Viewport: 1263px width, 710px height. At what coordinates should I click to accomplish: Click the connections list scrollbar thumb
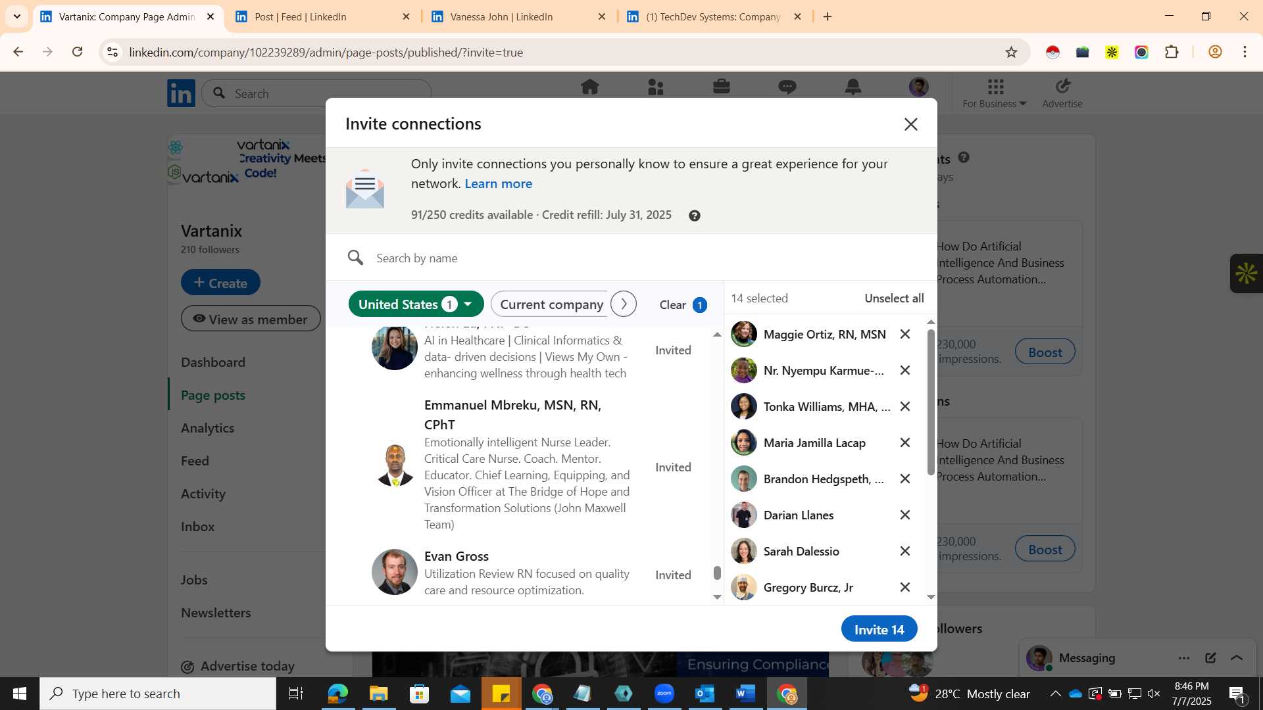[717, 573]
